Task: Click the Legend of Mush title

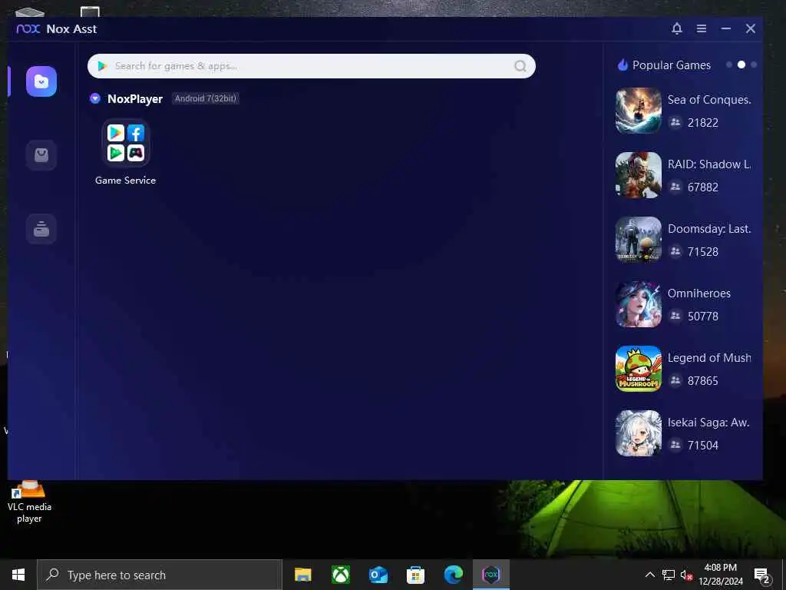Action: (x=709, y=358)
